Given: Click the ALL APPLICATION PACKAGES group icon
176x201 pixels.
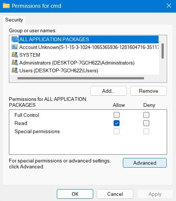Looking at the screenshot, I should pyautogui.click(x=14, y=39).
